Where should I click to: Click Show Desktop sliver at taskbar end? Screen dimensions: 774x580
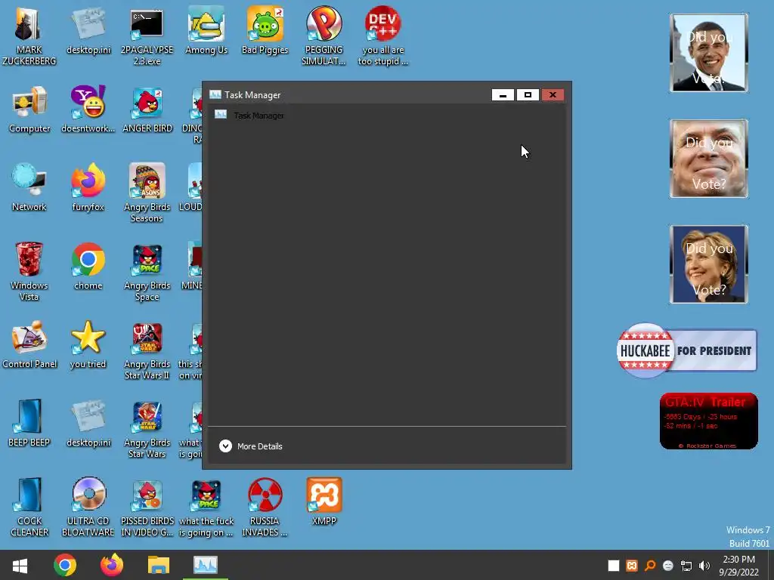770,565
